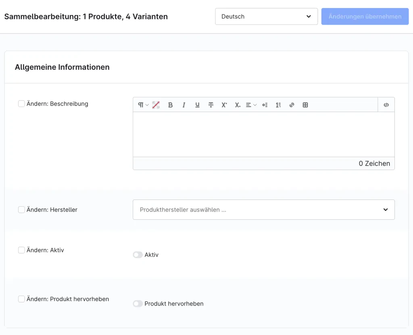Toggle the Produkt hervorheben switch
Image resolution: width=413 pixels, height=335 pixels.
[138, 304]
